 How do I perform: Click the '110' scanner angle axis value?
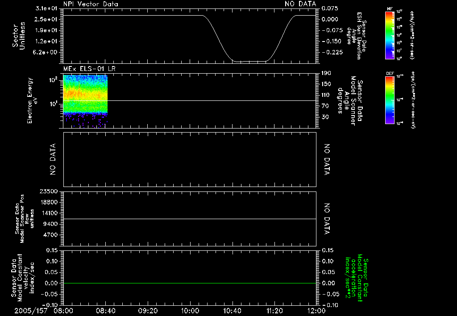click(x=326, y=95)
